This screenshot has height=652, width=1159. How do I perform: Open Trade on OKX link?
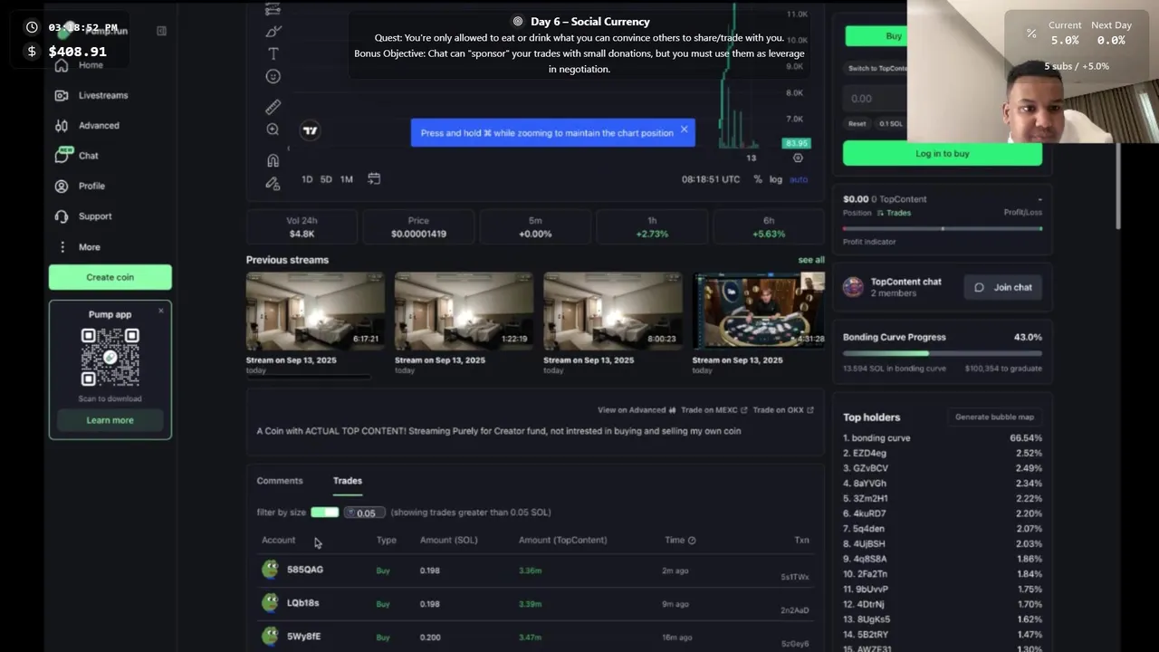point(782,410)
